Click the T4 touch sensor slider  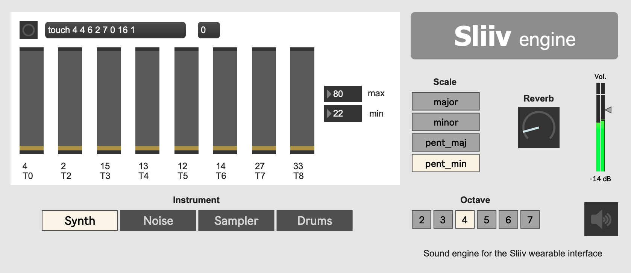click(x=147, y=101)
